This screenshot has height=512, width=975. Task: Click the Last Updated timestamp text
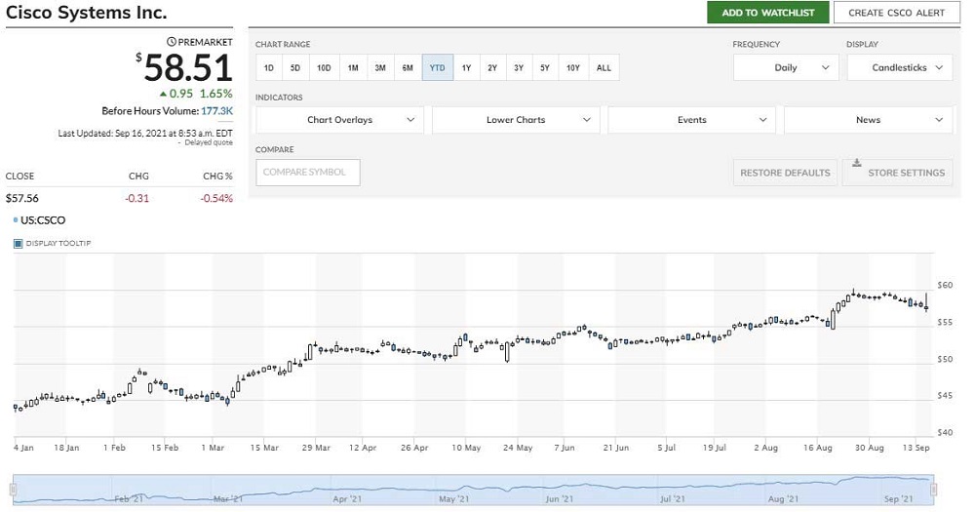145,134
